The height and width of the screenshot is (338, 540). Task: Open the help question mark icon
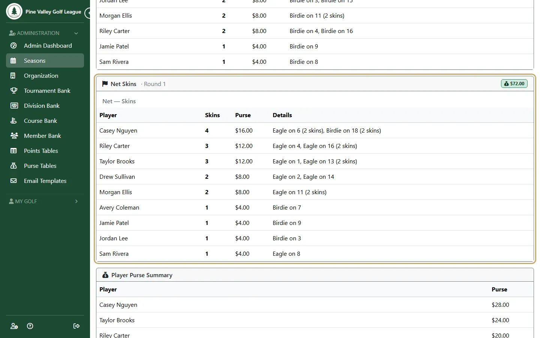click(30, 326)
